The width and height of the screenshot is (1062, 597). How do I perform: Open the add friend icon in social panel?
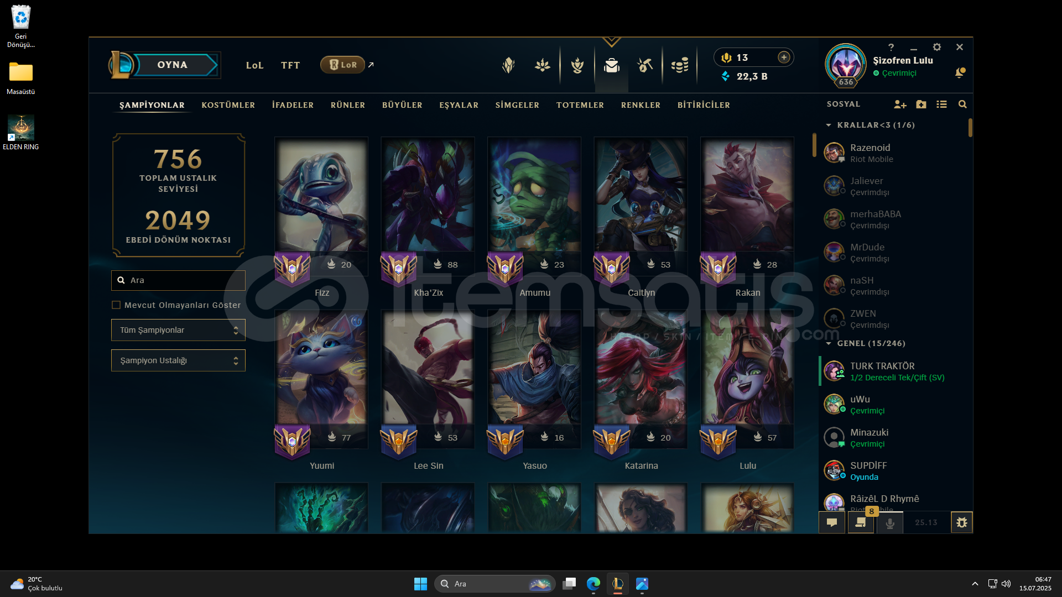point(900,104)
